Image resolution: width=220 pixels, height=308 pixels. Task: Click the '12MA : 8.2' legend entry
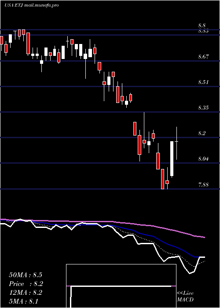click(26, 293)
